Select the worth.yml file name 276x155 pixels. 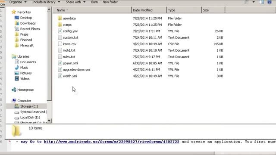pyautogui.click(x=70, y=76)
